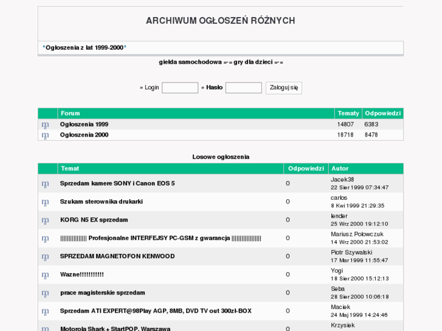Click date 14 Wrz 2000 21:53:02
The height and width of the screenshot is (331, 442).
(x=359, y=242)
